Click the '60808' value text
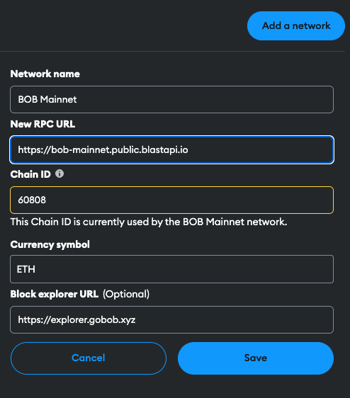Image resolution: width=350 pixels, height=398 pixels. [x=32, y=200]
